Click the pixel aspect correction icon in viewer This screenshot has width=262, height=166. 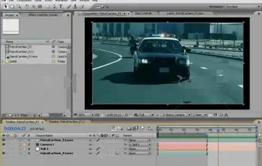(211, 115)
